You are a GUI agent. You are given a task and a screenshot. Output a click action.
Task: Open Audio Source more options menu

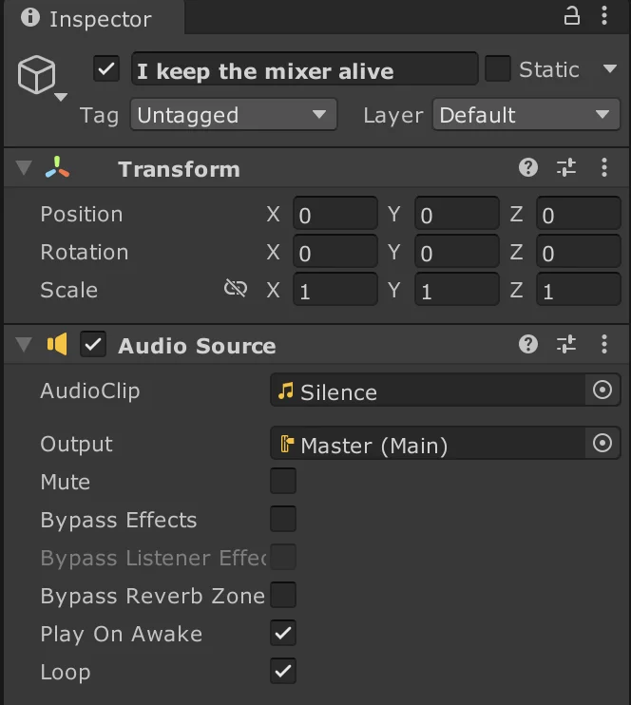click(x=604, y=345)
